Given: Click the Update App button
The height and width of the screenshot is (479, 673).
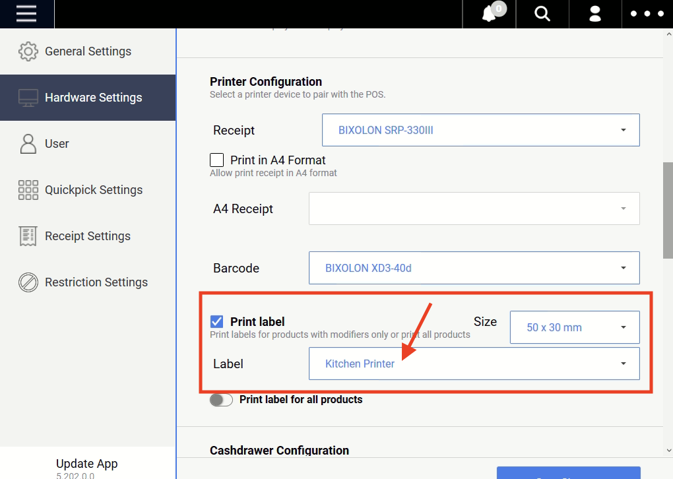Looking at the screenshot, I should [x=86, y=464].
